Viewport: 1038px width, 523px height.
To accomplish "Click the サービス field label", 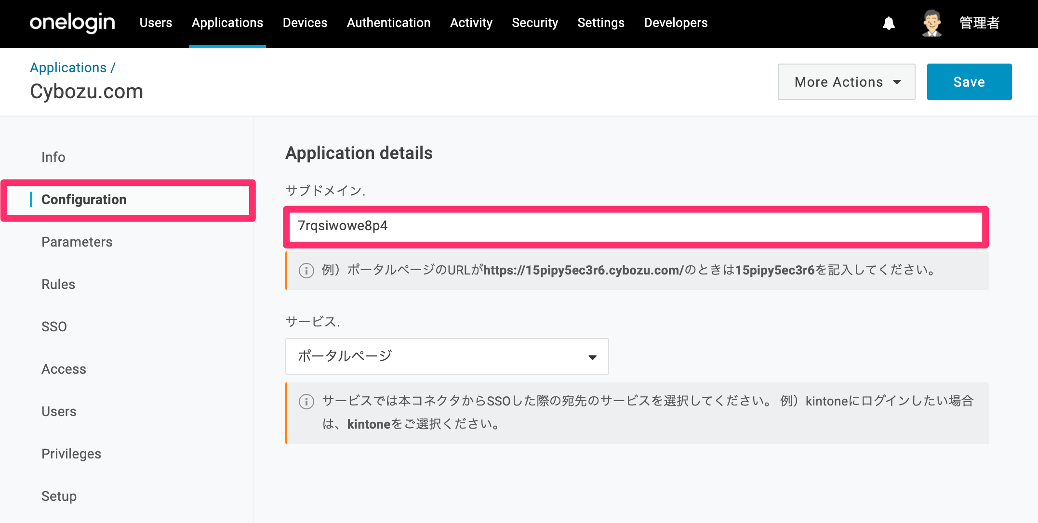I will point(313,322).
